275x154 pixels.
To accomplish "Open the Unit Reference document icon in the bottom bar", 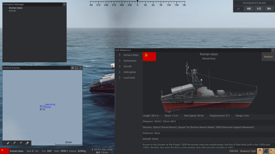I will [266, 151].
